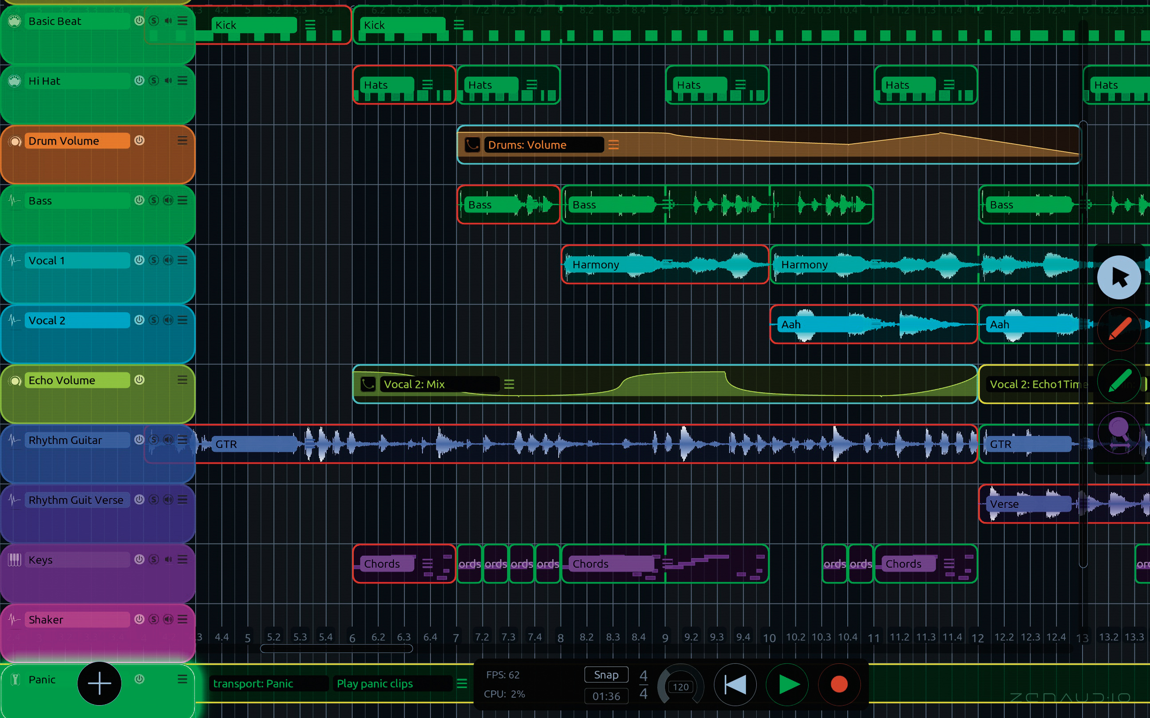The height and width of the screenshot is (718, 1150).
Task: Click the 120 tempo dial
Action: point(680,686)
